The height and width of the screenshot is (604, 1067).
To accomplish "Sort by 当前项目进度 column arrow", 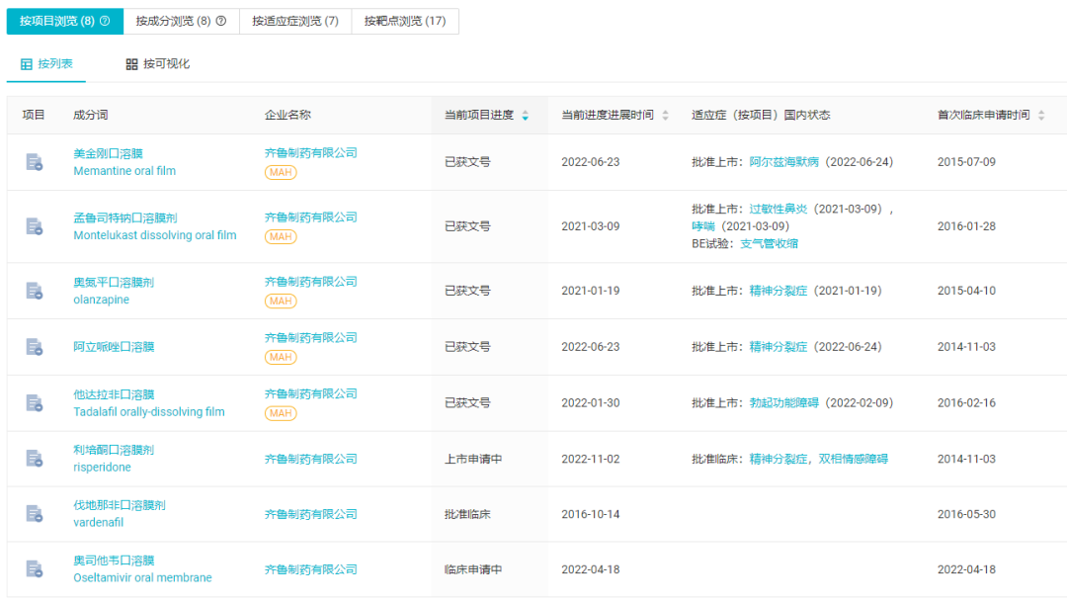I will pos(525,116).
